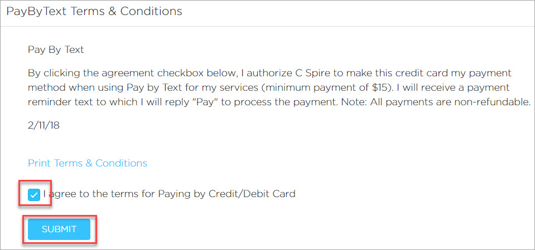Click the "minimum payment of $15" text
This screenshot has height=250, width=535.
pos(327,88)
